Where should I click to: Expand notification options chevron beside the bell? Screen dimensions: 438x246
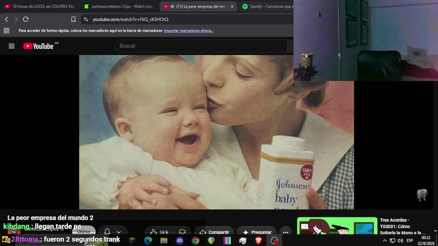point(119,232)
